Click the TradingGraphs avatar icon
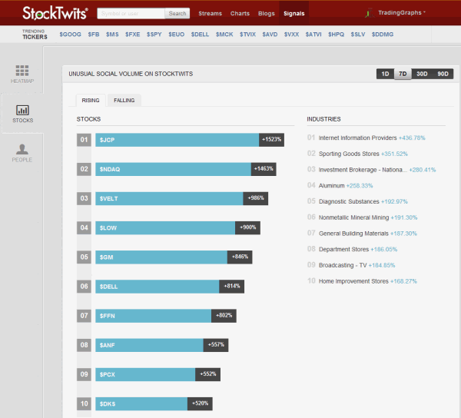 click(370, 13)
